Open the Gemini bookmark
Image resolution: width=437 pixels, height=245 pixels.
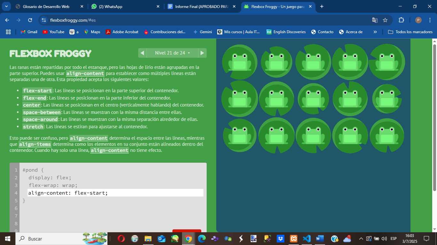(x=203, y=32)
